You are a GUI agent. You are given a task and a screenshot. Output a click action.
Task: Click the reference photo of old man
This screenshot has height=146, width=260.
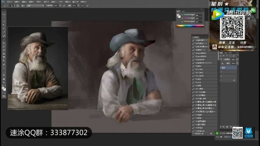(38, 68)
